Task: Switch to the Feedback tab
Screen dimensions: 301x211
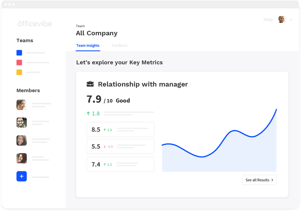Action: [x=120, y=46]
